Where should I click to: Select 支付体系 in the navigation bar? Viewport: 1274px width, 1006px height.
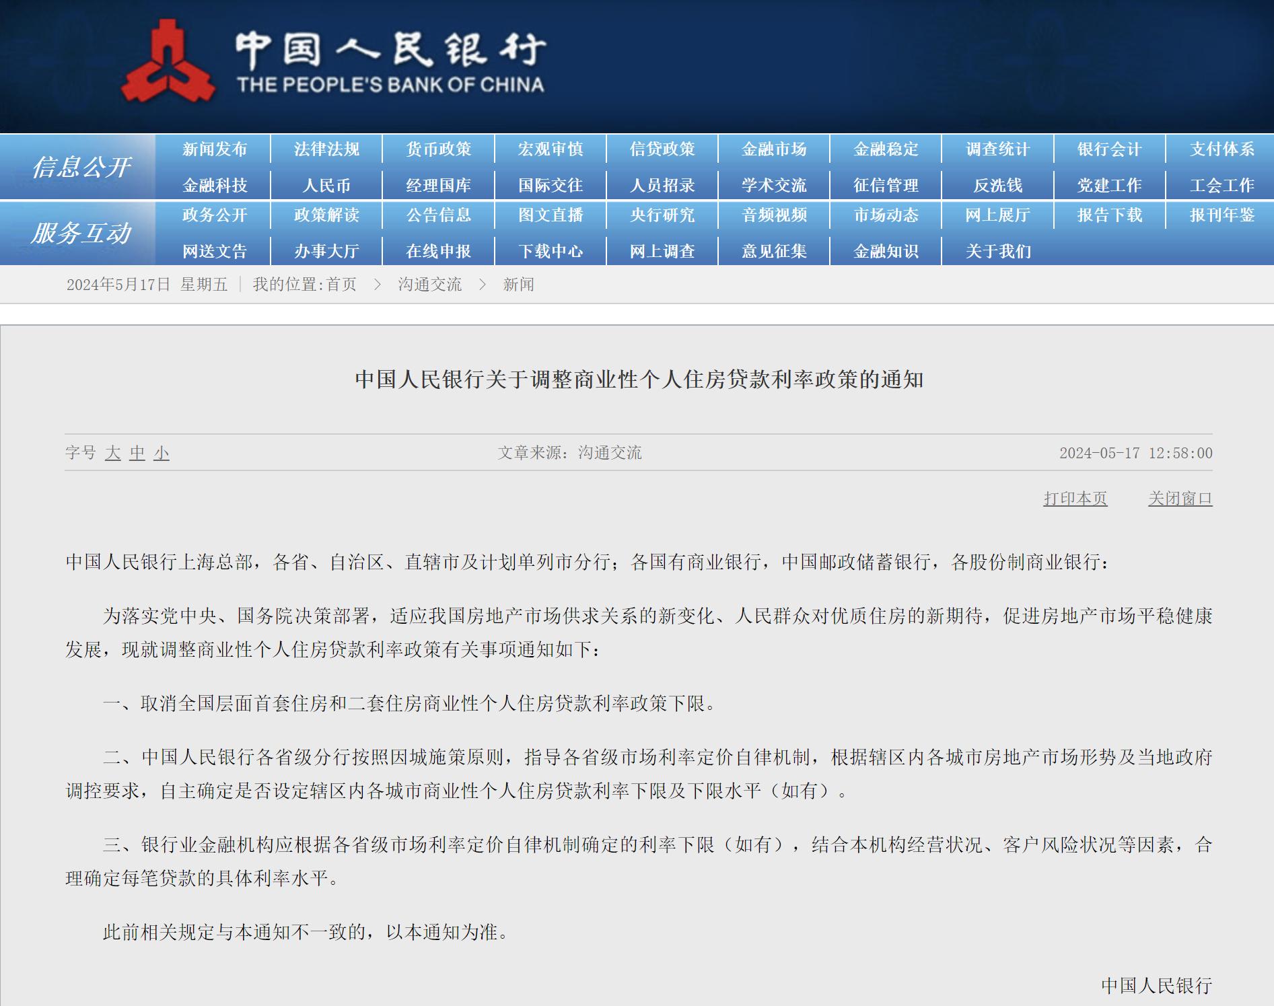(x=1222, y=149)
